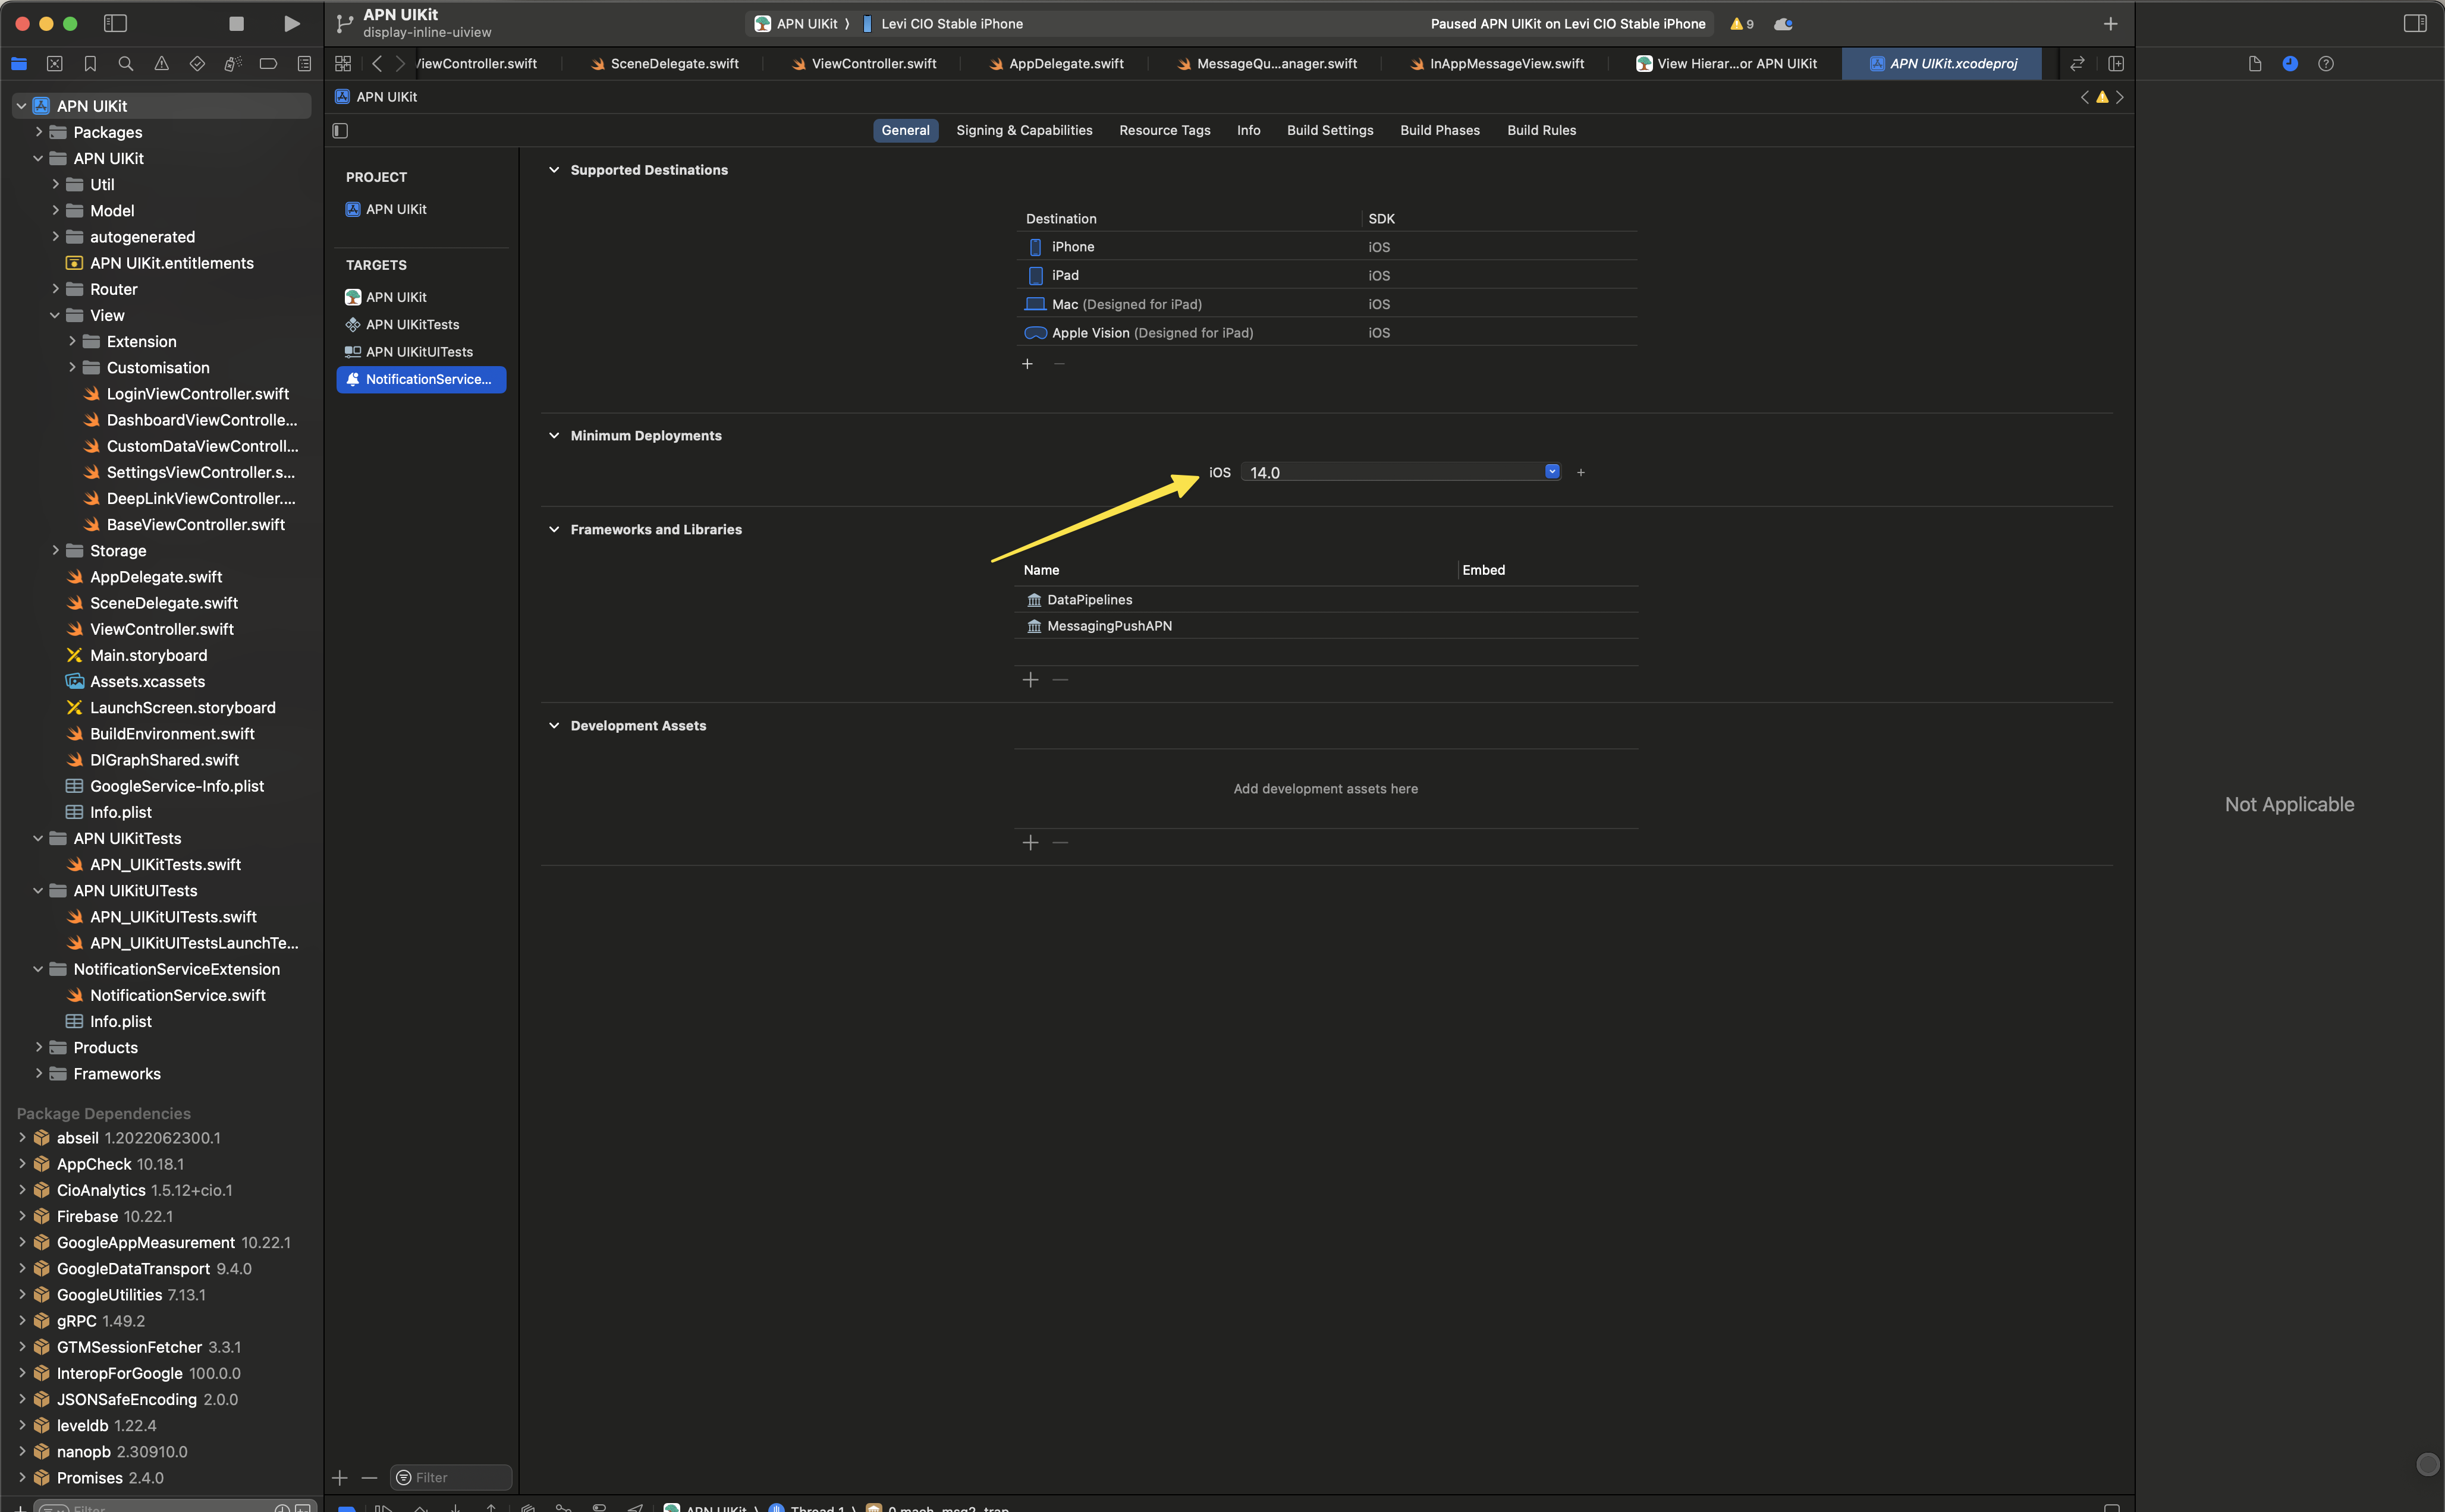
Task: Run the APN UIKit scheme
Action: click(x=291, y=23)
